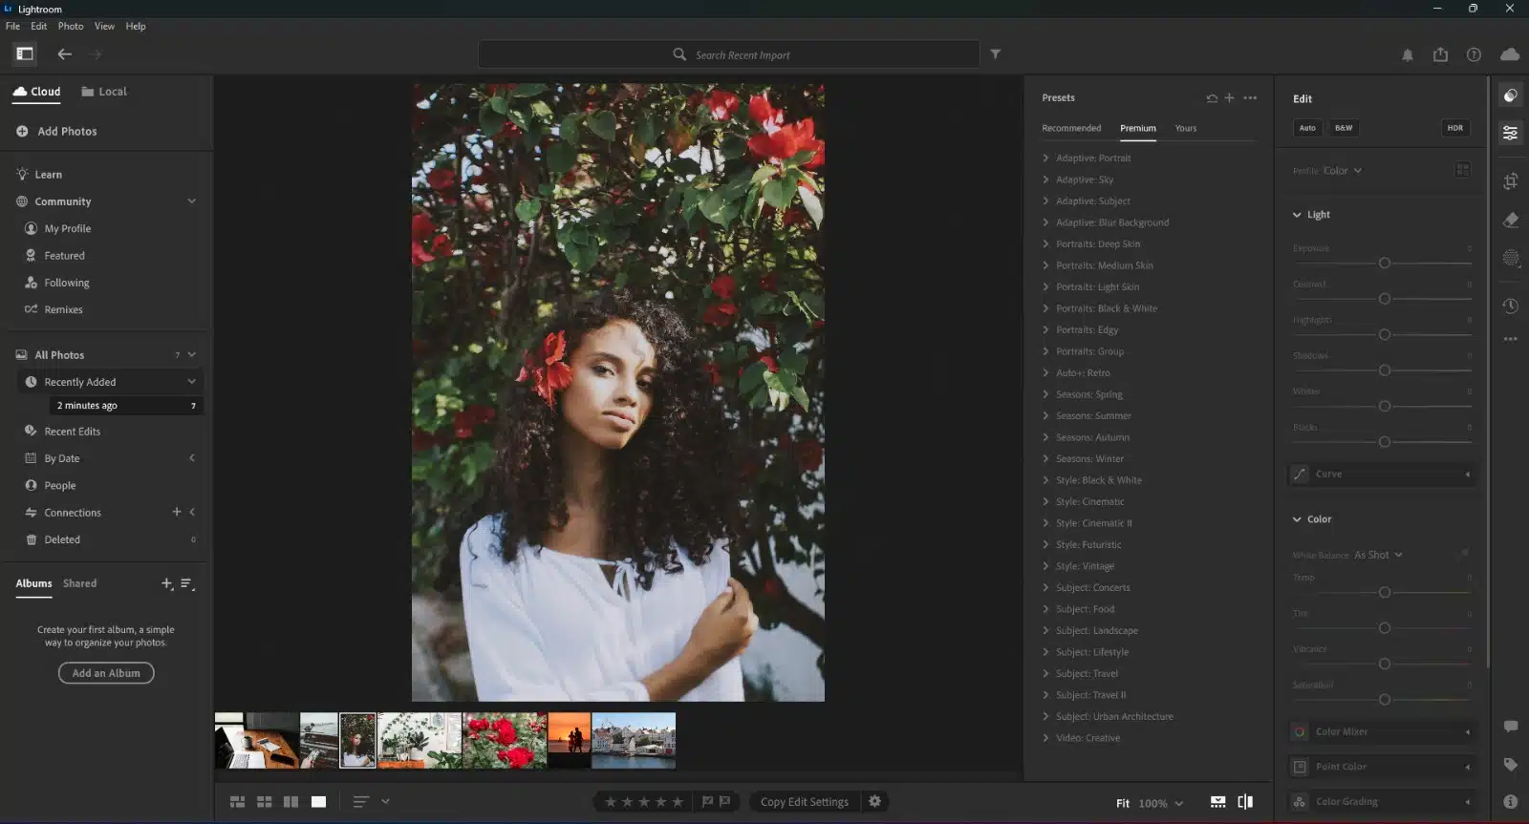Click Copy Edit Settings button

805,802
